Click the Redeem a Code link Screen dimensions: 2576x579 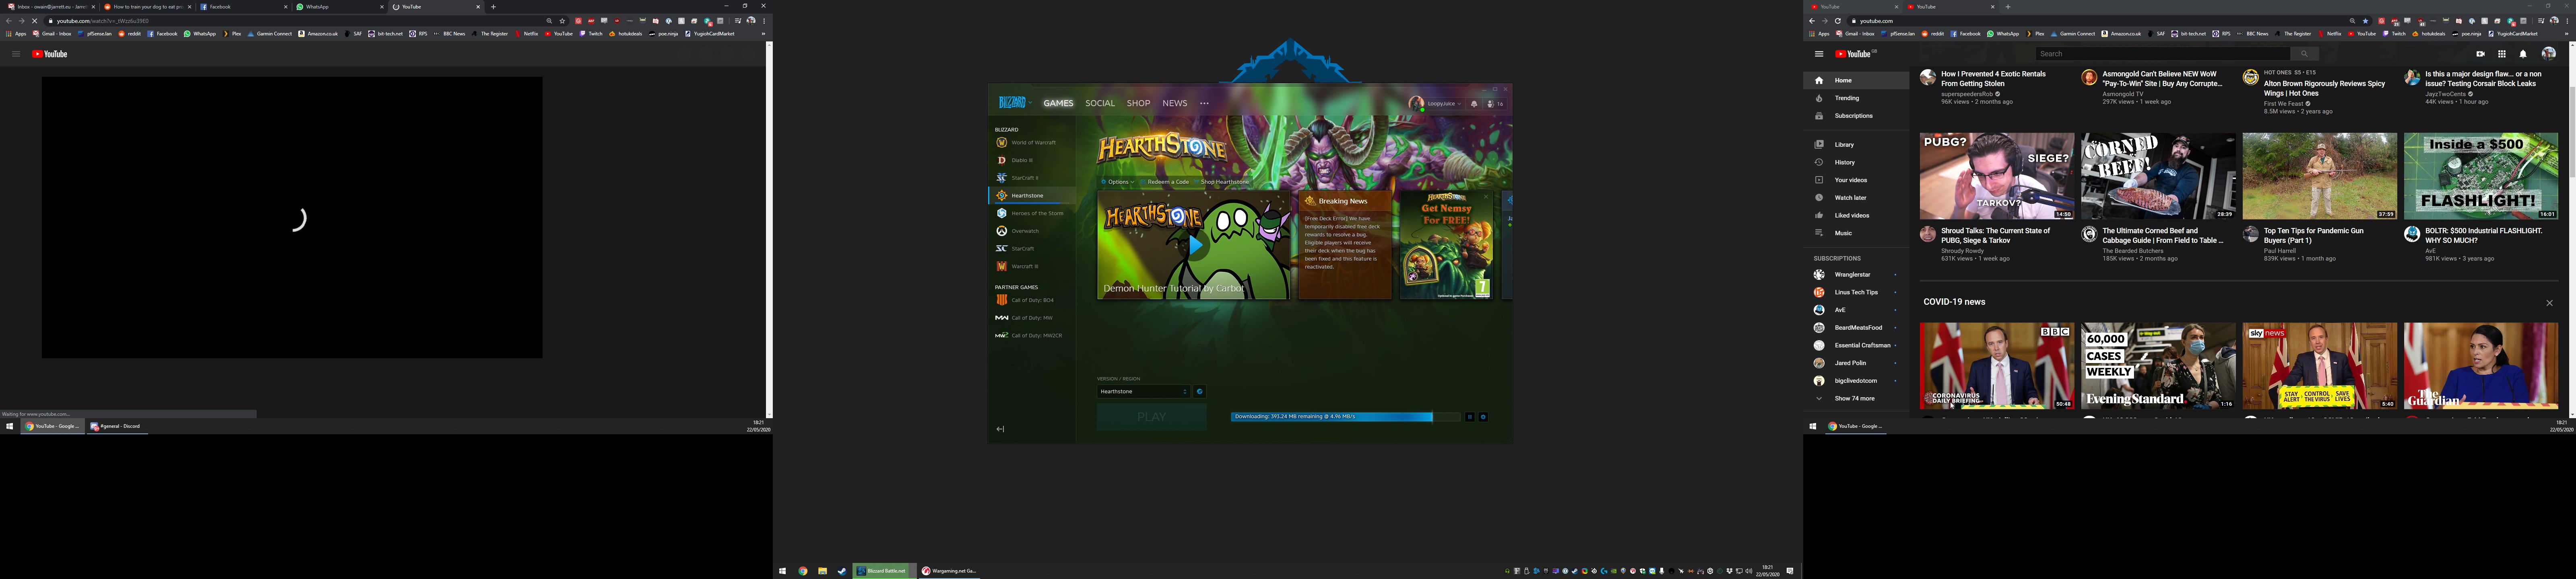(1165, 183)
